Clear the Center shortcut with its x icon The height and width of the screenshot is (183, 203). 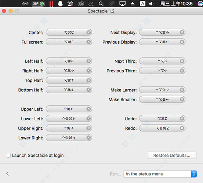click(88, 32)
